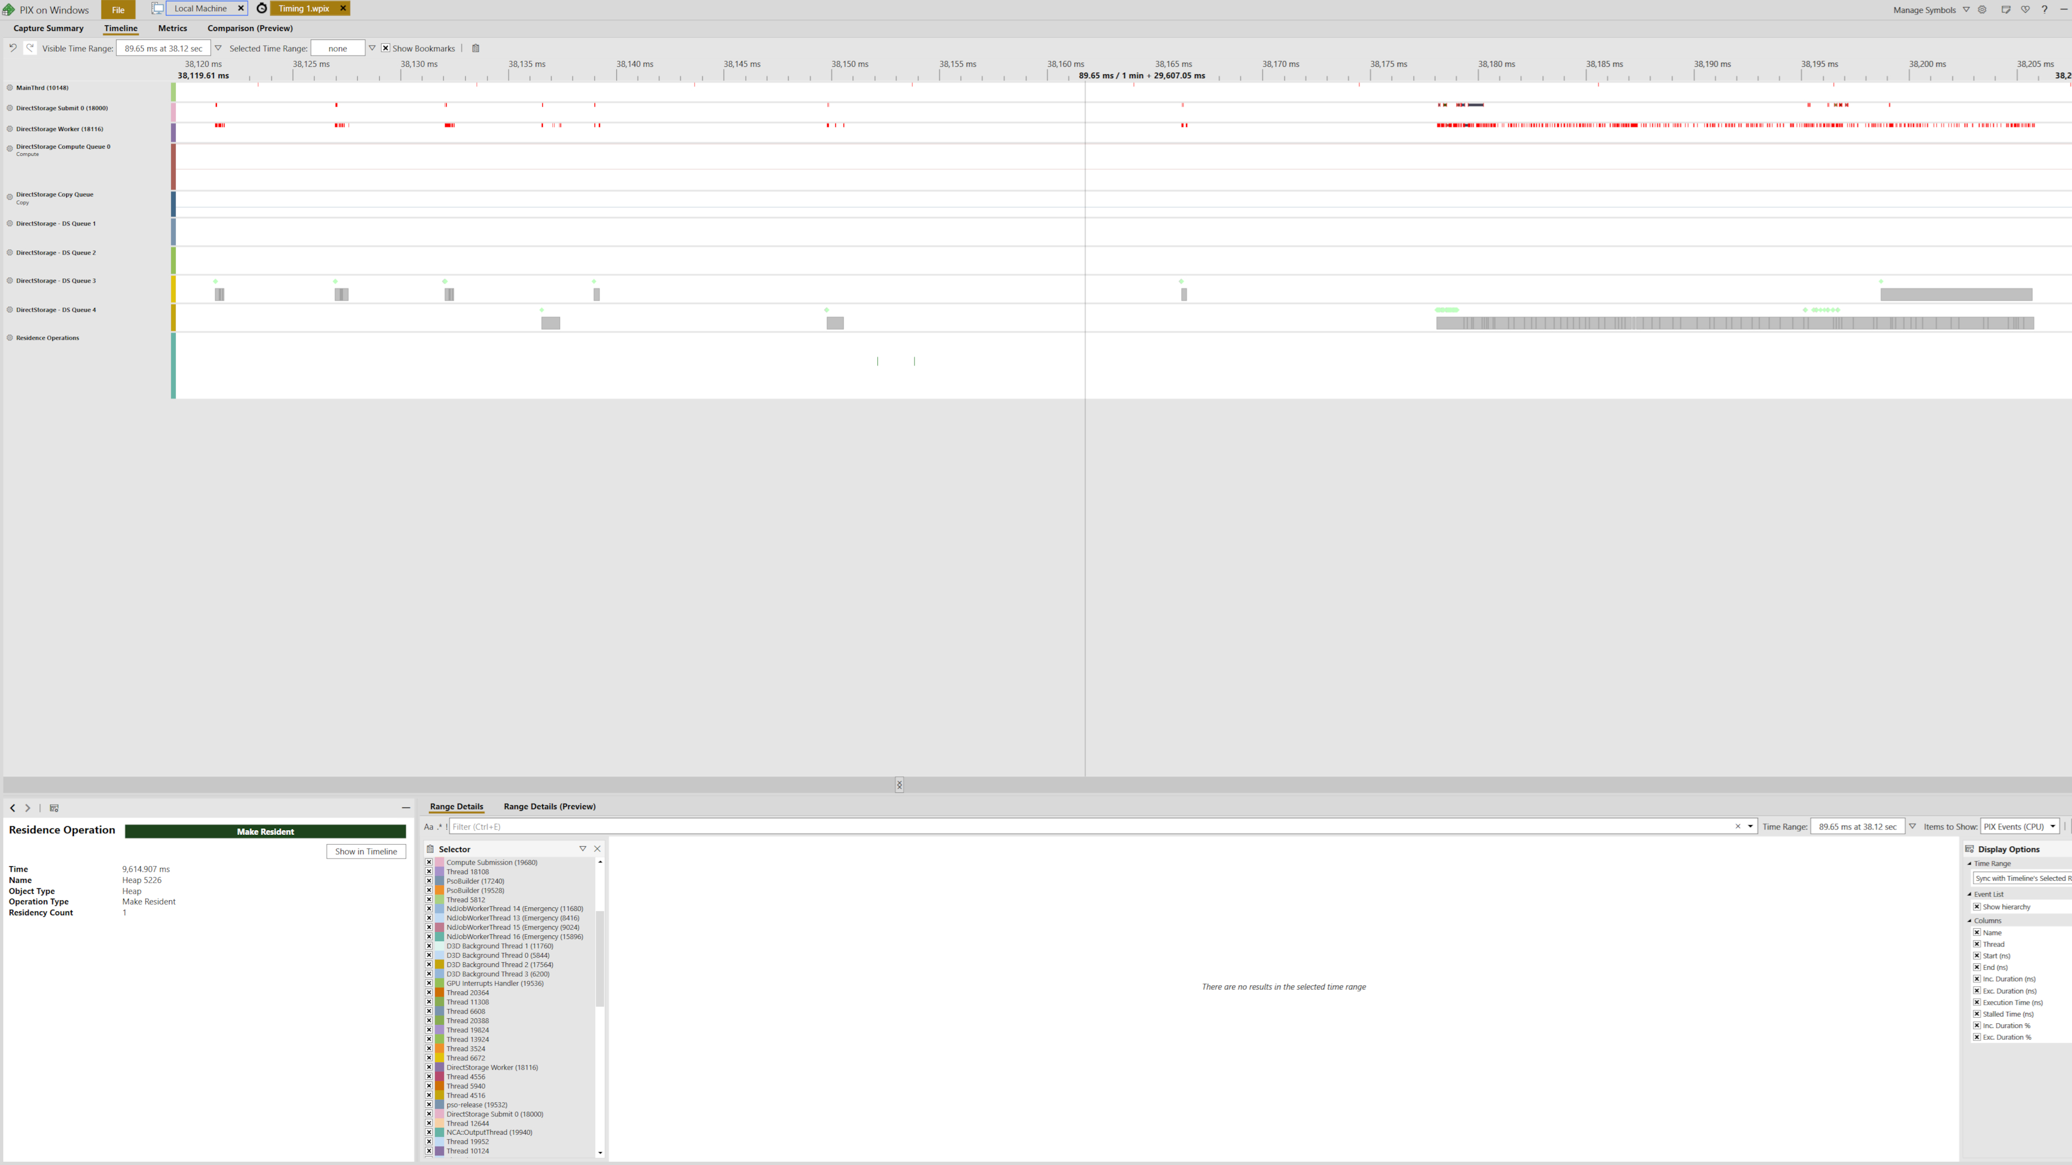Open the Selector panel filter dropdown triangle
Viewport: 2072px width, 1165px height.
pos(582,849)
